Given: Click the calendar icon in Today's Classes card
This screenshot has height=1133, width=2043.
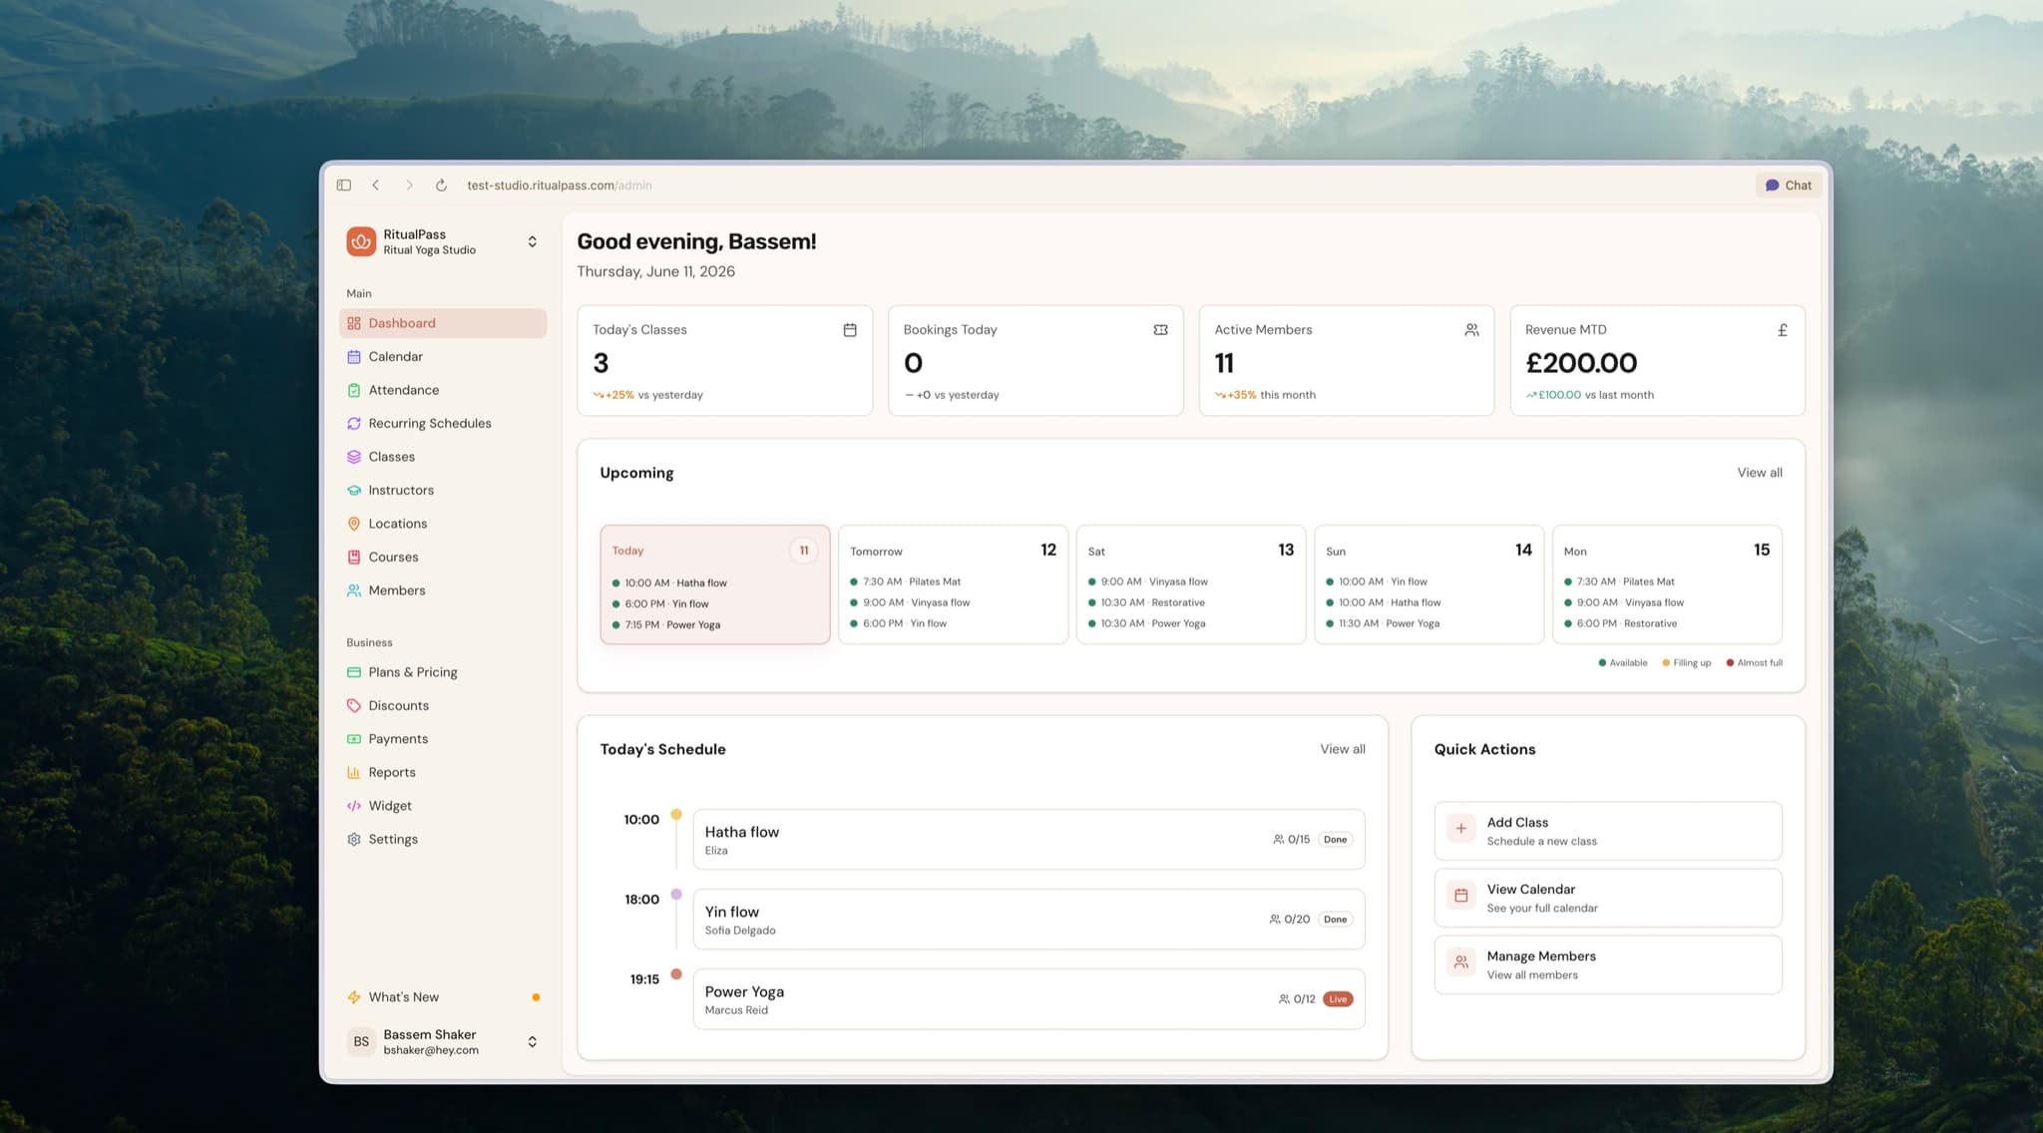Looking at the screenshot, I should coord(850,330).
